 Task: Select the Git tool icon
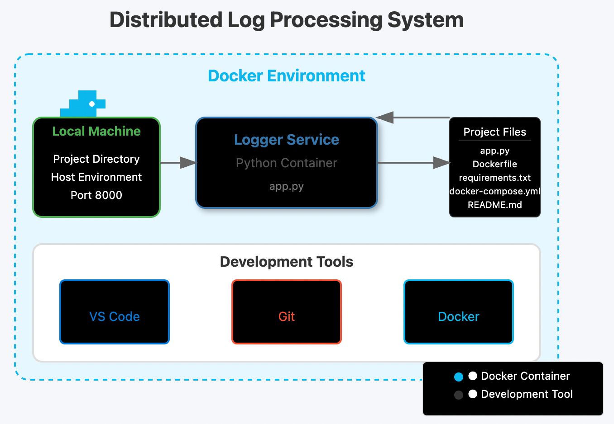286,312
